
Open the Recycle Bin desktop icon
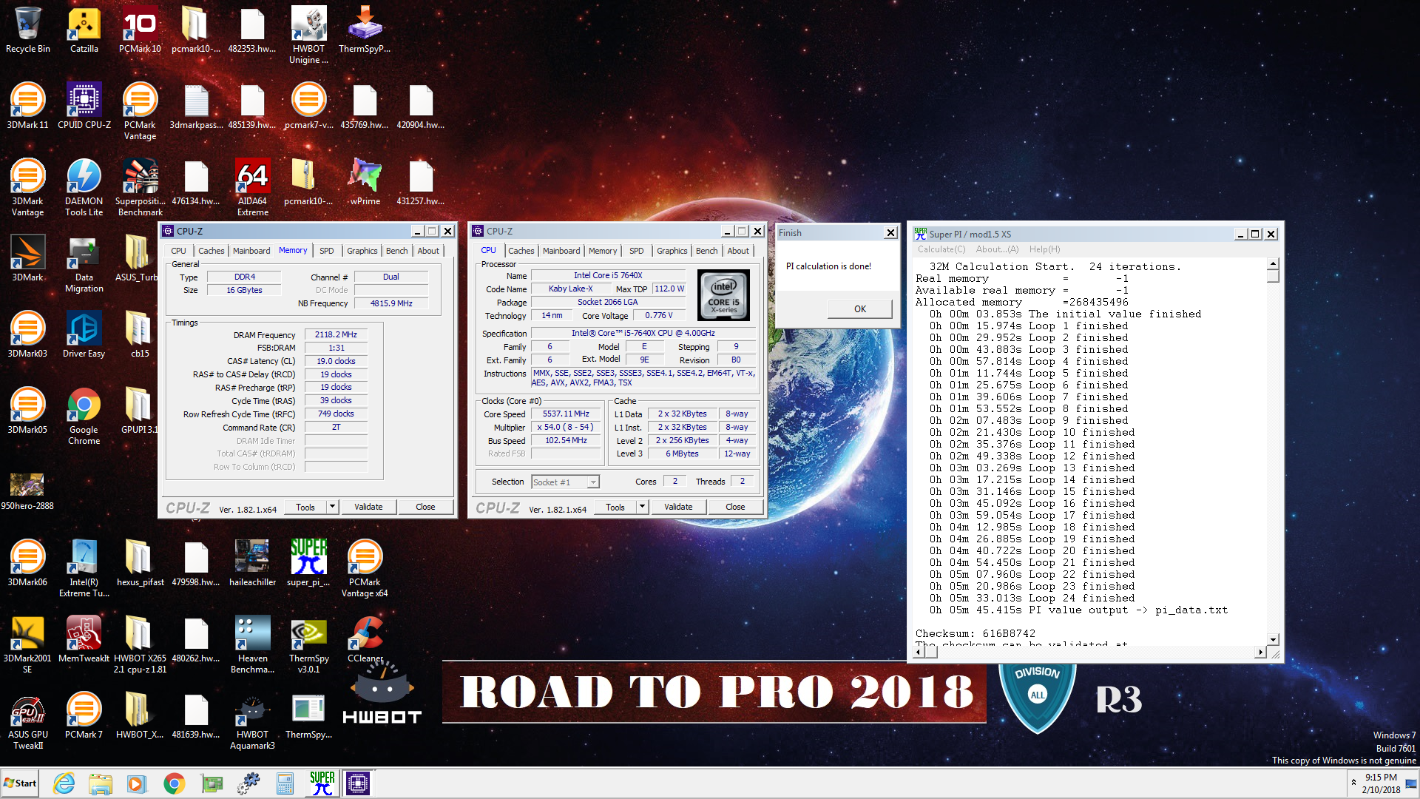pyautogui.click(x=28, y=30)
